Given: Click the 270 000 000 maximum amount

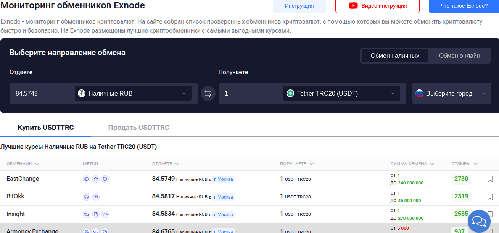Looking at the screenshot, I should tap(410, 218).
